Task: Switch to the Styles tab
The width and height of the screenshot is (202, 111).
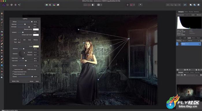Action: [198, 38]
